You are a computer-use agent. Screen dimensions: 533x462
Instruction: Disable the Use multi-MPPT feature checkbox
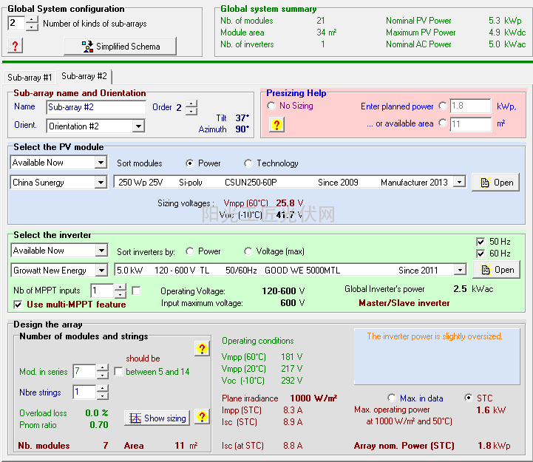tap(18, 305)
